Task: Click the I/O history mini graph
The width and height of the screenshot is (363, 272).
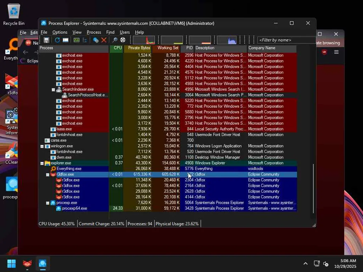Action: [200, 40]
